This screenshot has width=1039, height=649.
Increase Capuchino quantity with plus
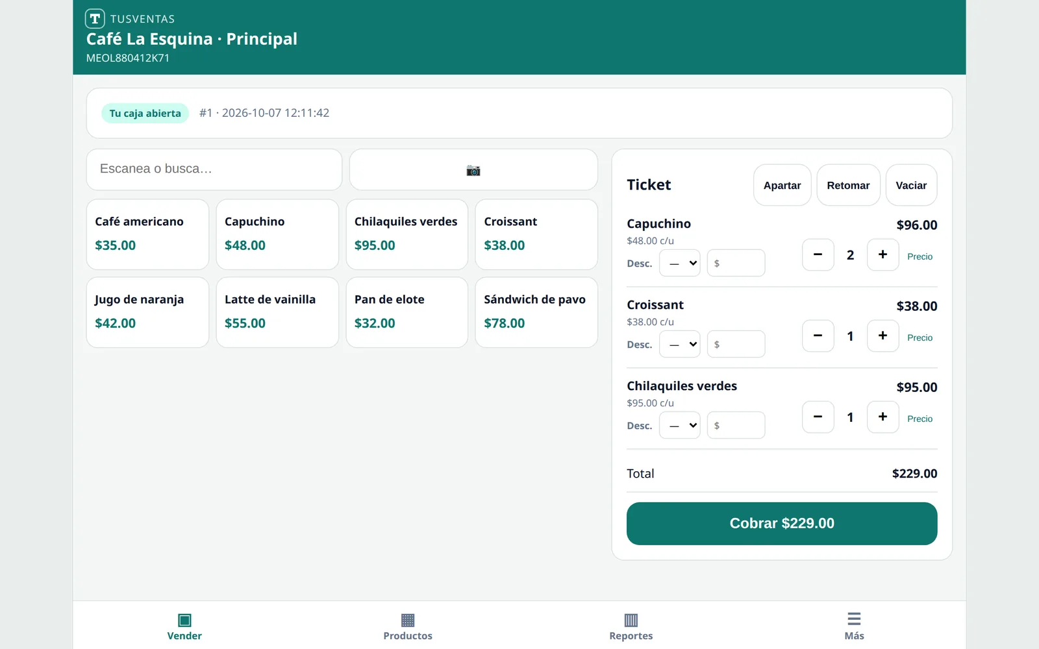coord(883,254)
